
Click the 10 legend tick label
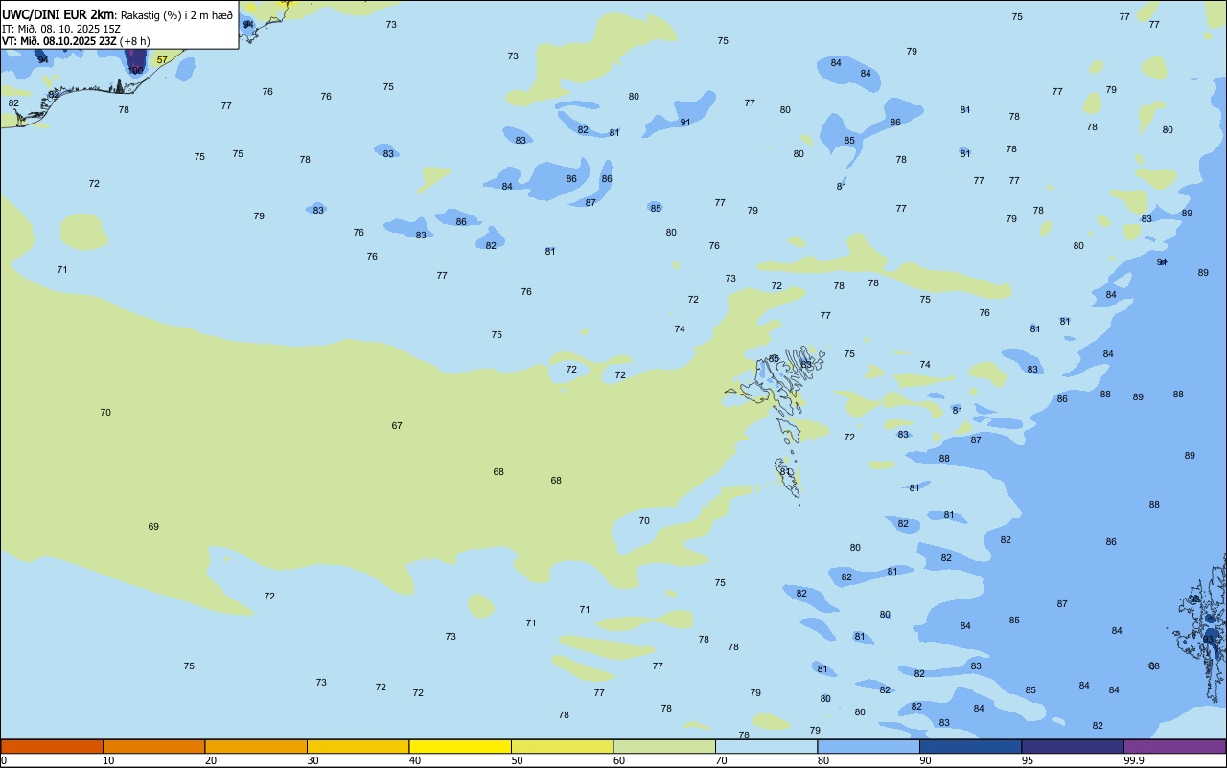(109, 760)
